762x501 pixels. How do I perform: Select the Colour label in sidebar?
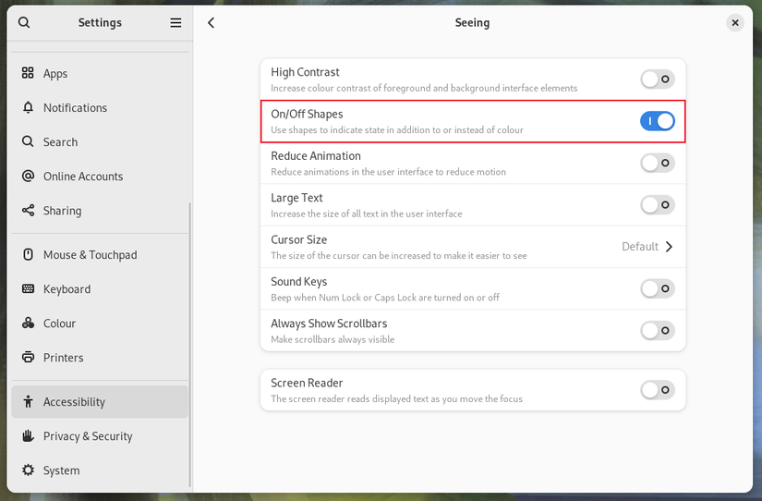coord(59,324)
